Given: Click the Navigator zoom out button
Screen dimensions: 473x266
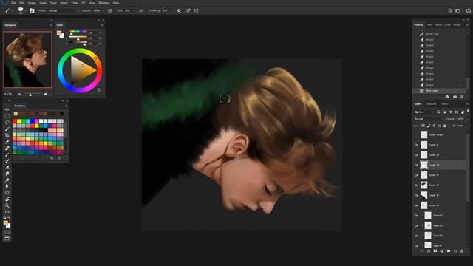Looking at the screenshot, I should pos(20,94).
